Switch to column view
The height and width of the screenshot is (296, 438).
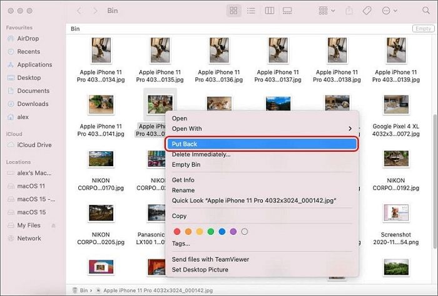pyautogui.click(x=269, y=11)
